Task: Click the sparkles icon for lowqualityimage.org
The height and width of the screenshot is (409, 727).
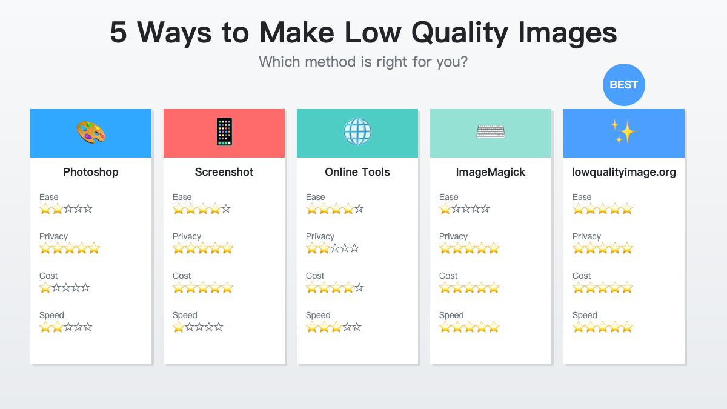Action: [624, 132]
